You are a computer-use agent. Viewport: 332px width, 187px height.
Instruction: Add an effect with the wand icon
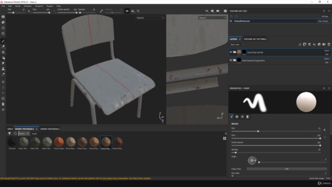(x=300, y=45)
